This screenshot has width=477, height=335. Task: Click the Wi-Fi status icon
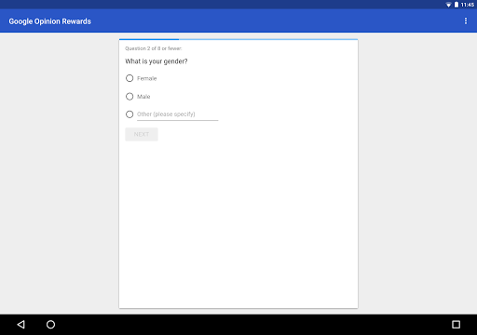pyautogui.click(x=448, y=5)
